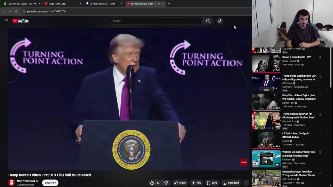Click the 2.45M subscribers text

click(x=25, y=185)
